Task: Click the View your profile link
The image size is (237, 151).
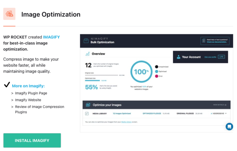Action: [x=210, y=57]
